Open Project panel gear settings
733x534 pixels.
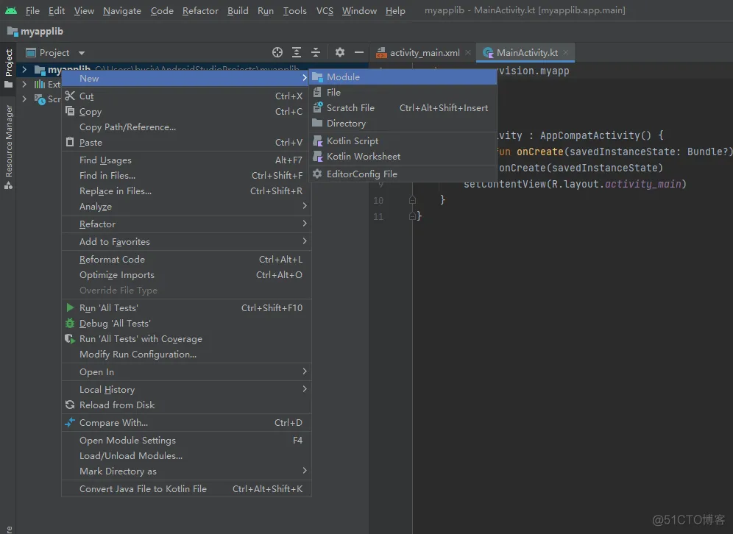pyautogui.click(x=340, y=52)
